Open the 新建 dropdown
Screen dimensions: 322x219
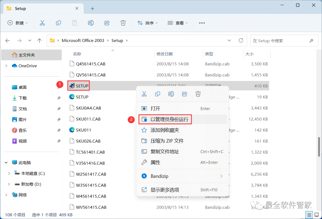click(18, 23)
